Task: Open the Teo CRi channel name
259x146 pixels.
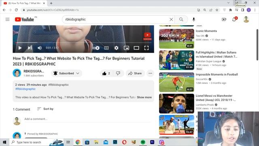Action: (x=200, y=36)
